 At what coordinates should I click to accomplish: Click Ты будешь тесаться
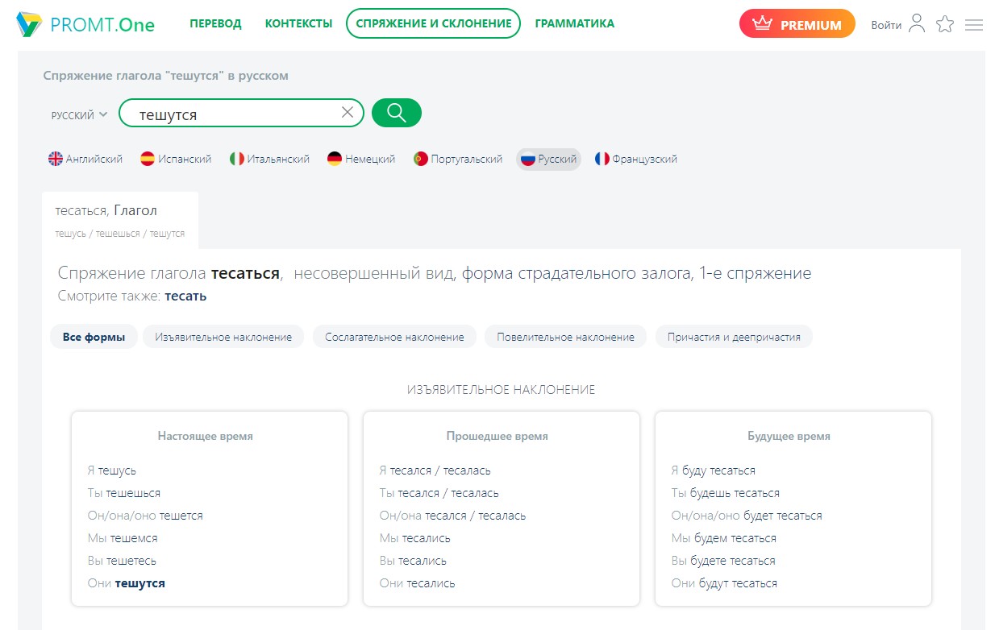pos(726,493)
